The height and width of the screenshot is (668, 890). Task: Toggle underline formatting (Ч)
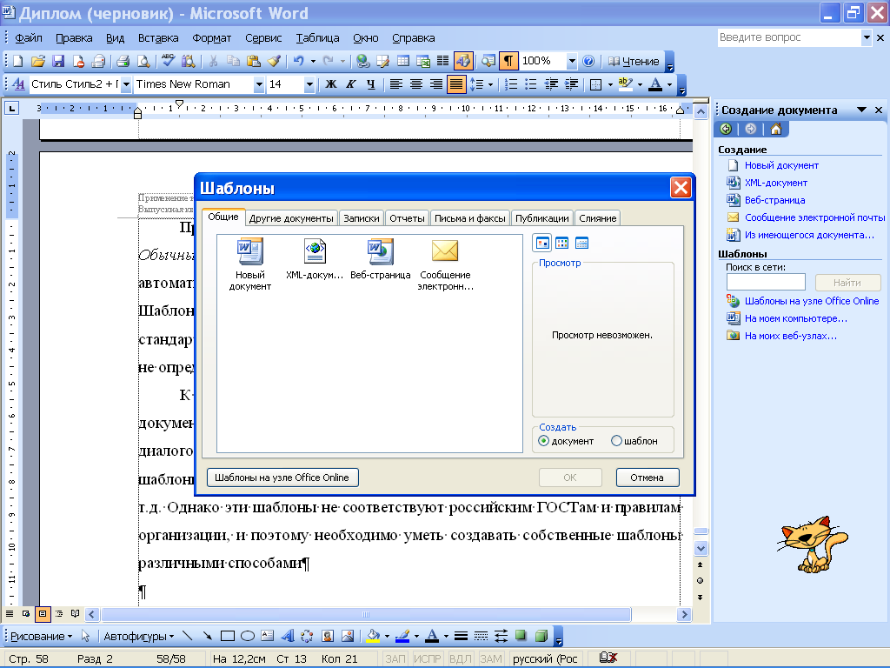click(x=370, y=84)
